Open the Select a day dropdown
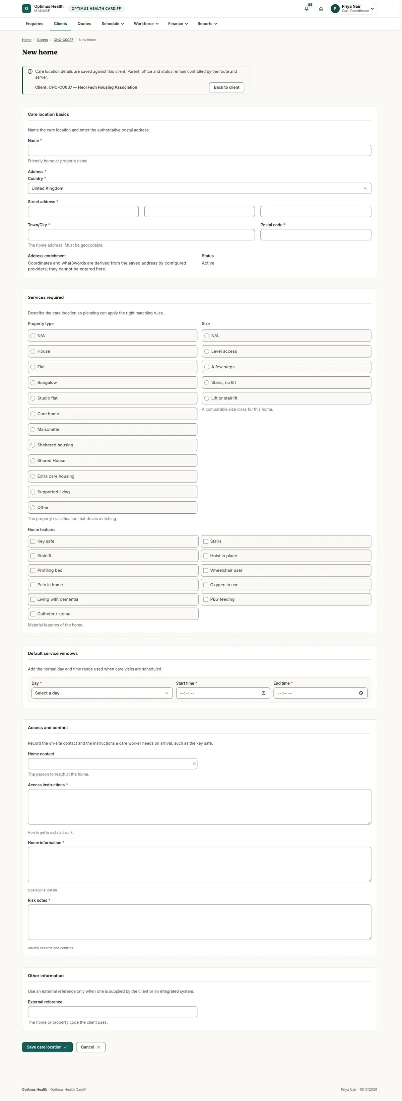Screen dimensions: 402x1101 [x=102, y=693]
